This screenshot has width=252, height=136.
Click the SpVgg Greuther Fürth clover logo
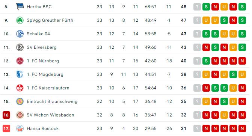(x=20, y=20)
